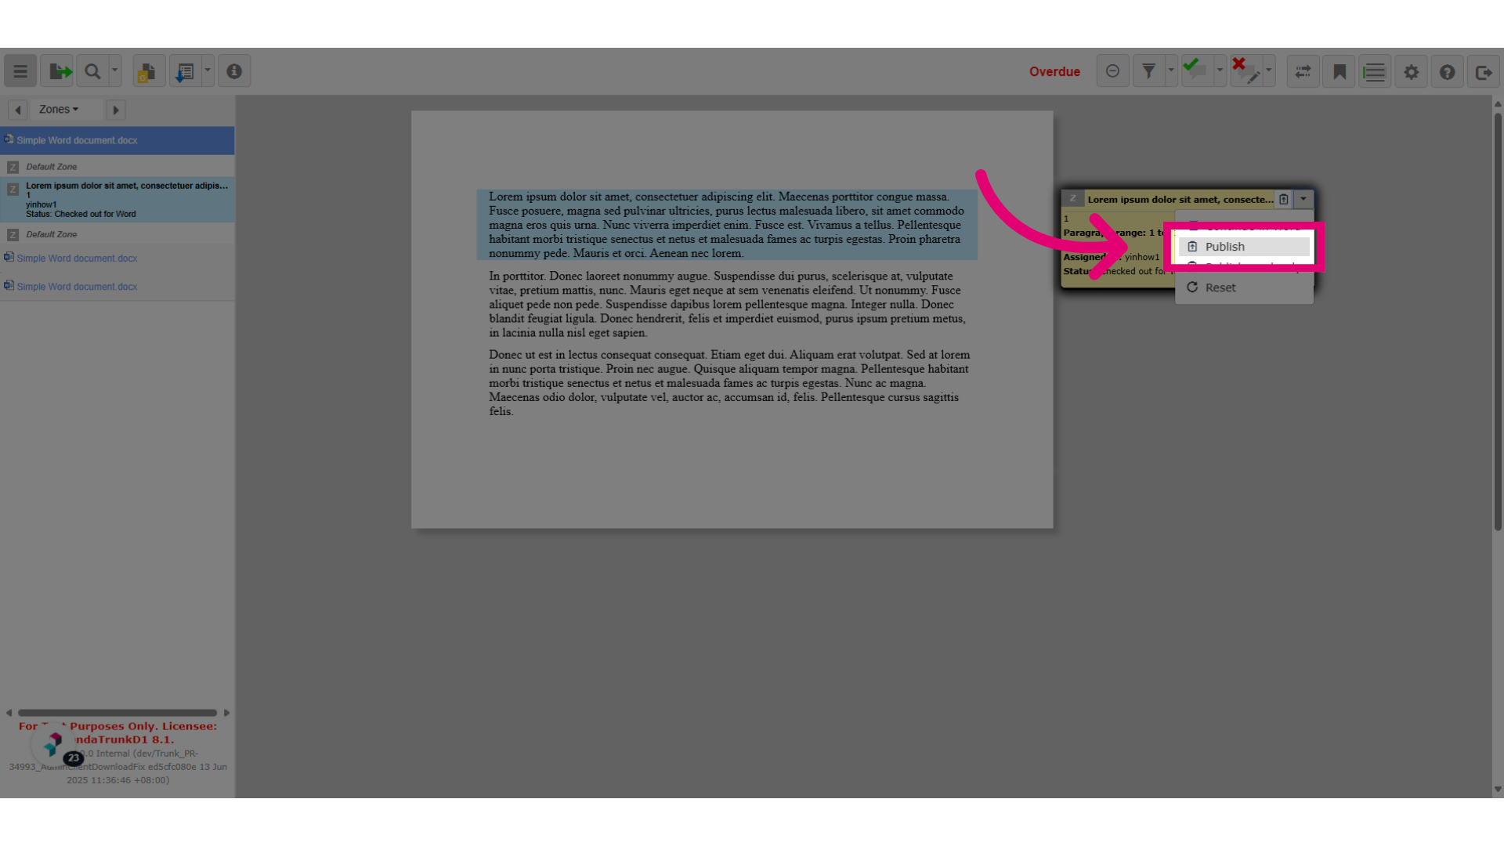This screenshot has width=1504, height=846.
Task: Choose Publish from the zone menu
Action: click(x=1244, y=247)
